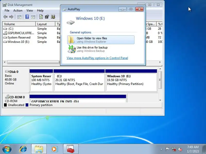Viewport: 206px width, 154px height.
Task: Click the Refresh toolbar icon
Action: point(41,17)
